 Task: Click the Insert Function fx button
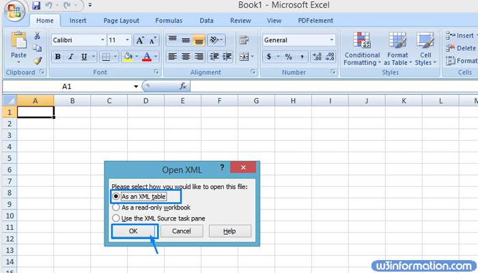(x=183, y=87)
